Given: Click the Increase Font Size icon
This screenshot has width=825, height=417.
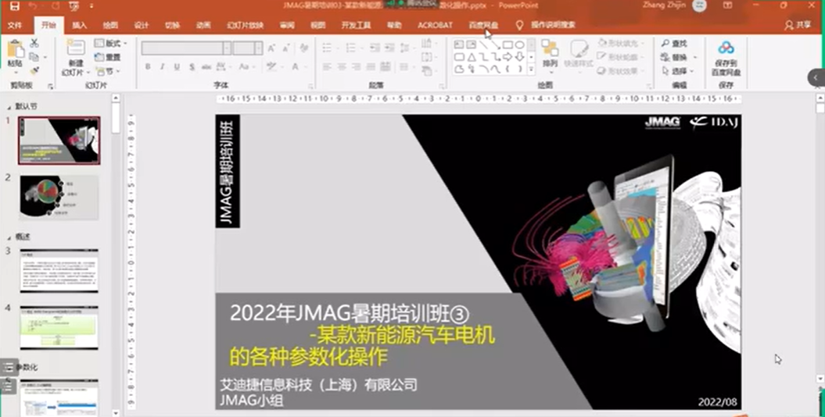Looking at the screenshot, I should pos(271,48).
